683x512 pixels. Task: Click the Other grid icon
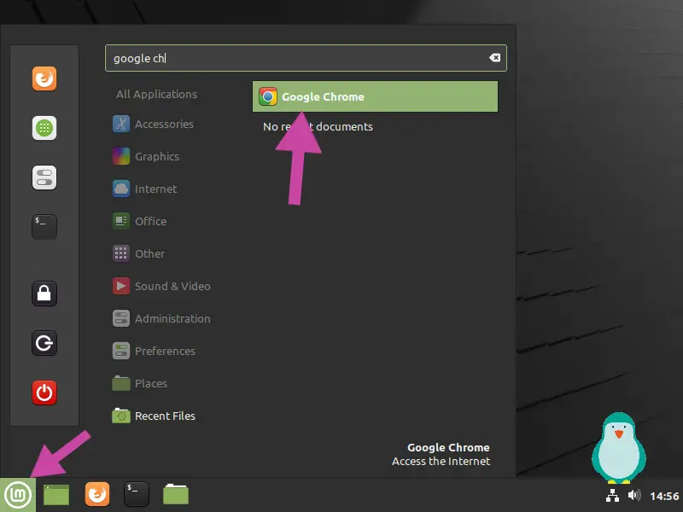point(121,253)
